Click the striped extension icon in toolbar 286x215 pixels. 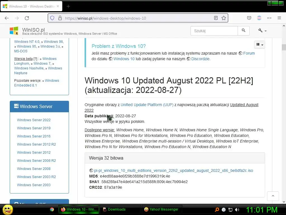click(259, 18)
